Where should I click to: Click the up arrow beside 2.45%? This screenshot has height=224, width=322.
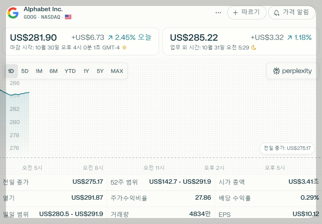pos(110,37)
